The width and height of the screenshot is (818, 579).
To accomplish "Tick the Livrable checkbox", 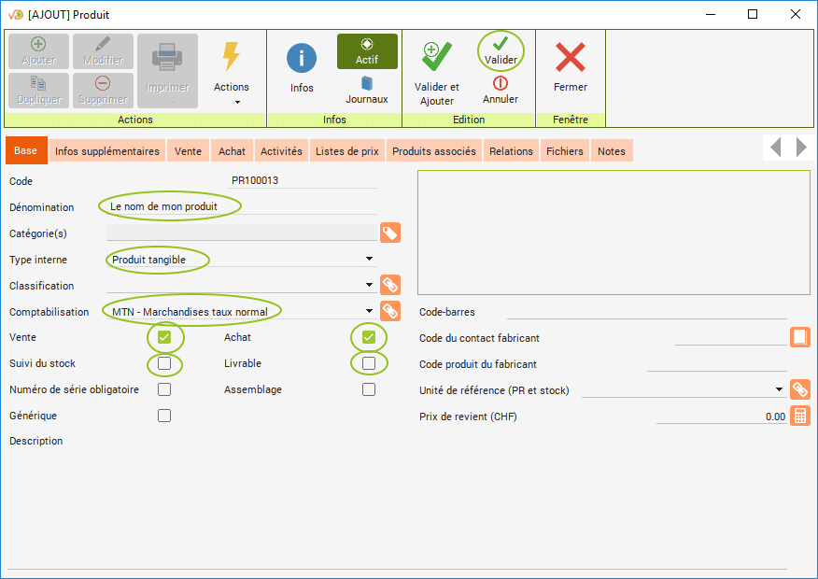I will (369, 363).
